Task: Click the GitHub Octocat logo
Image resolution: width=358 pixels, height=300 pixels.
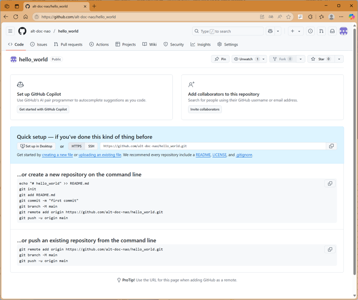Action: 22,31
